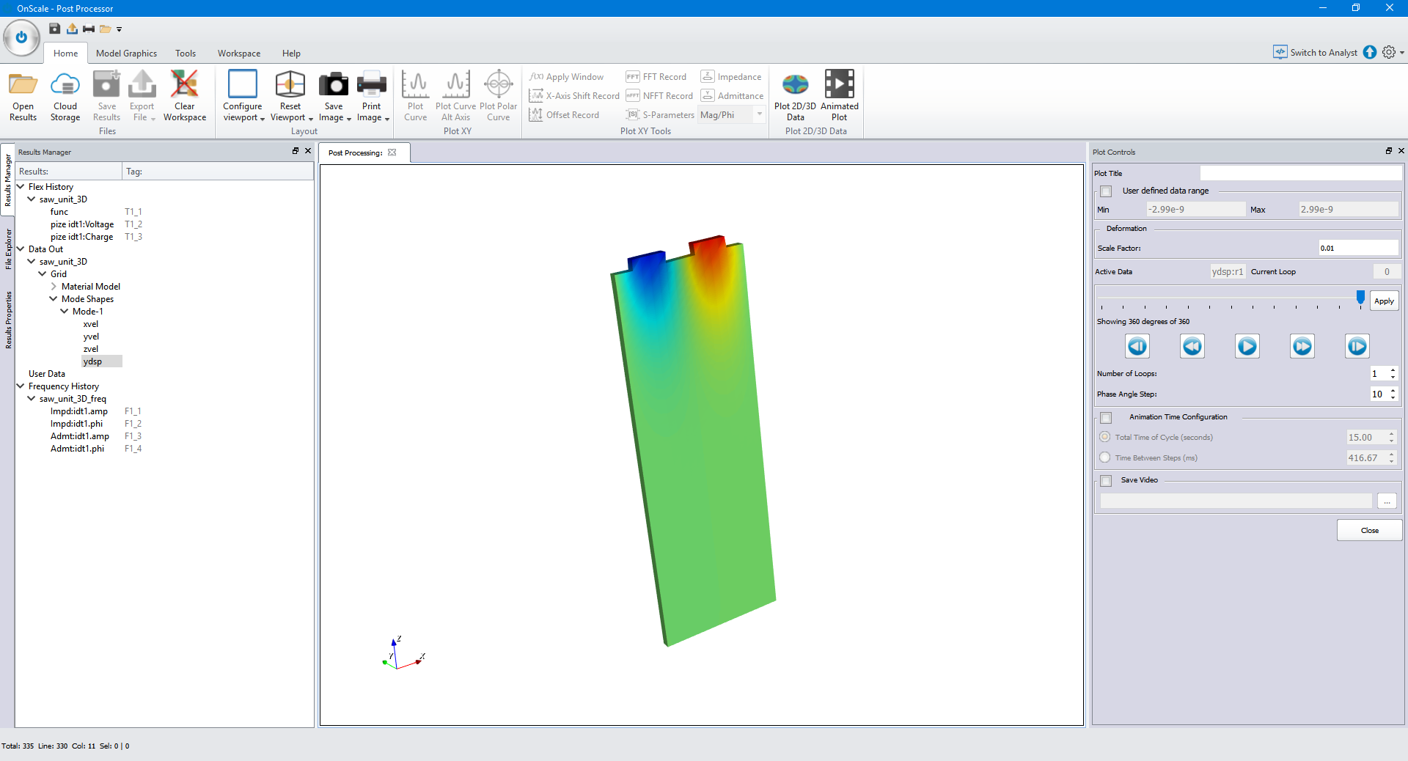Collapse the Data Out node

[x=21, y=249]
